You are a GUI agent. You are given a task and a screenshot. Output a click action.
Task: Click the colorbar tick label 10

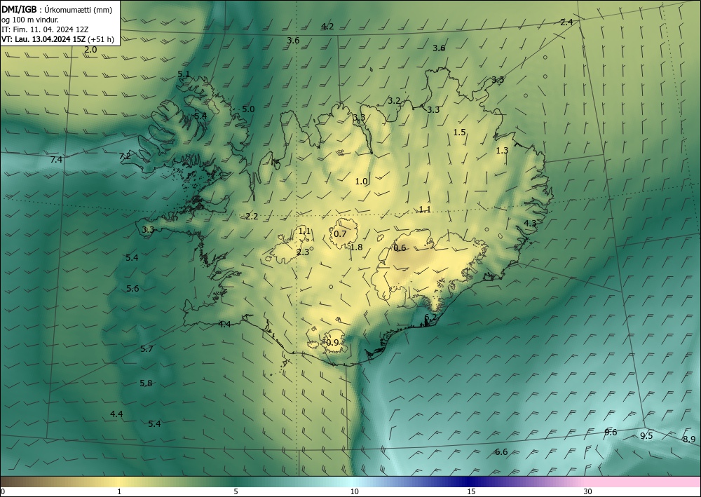coord(354,492)
